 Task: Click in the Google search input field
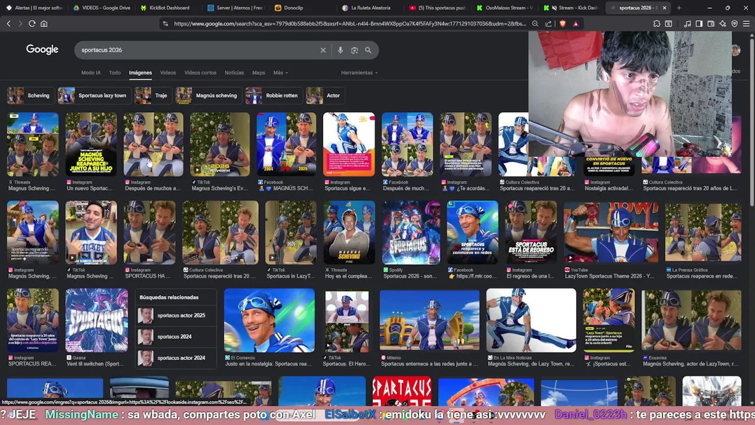198,50
